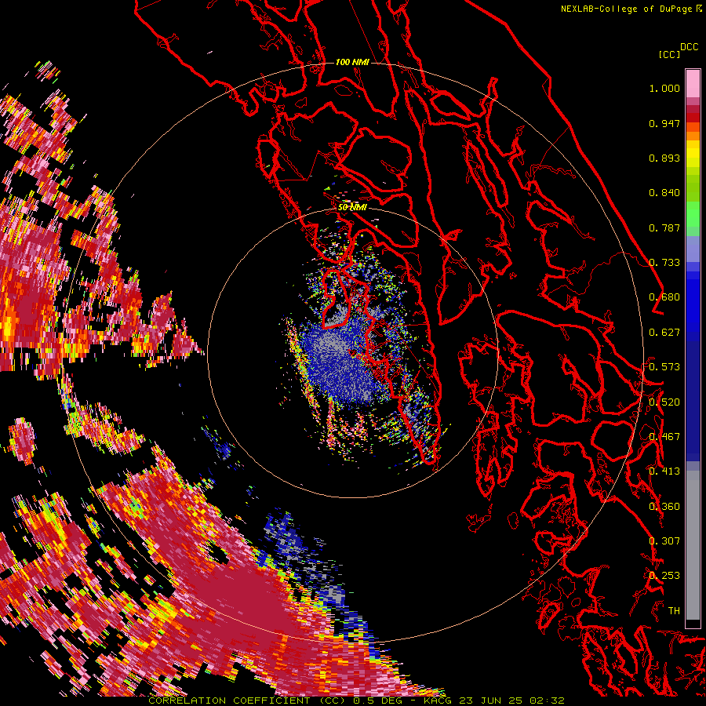Click the KACG station identifier in caption
The height and width of the screenshot is (706, 706).
(437, 701)
